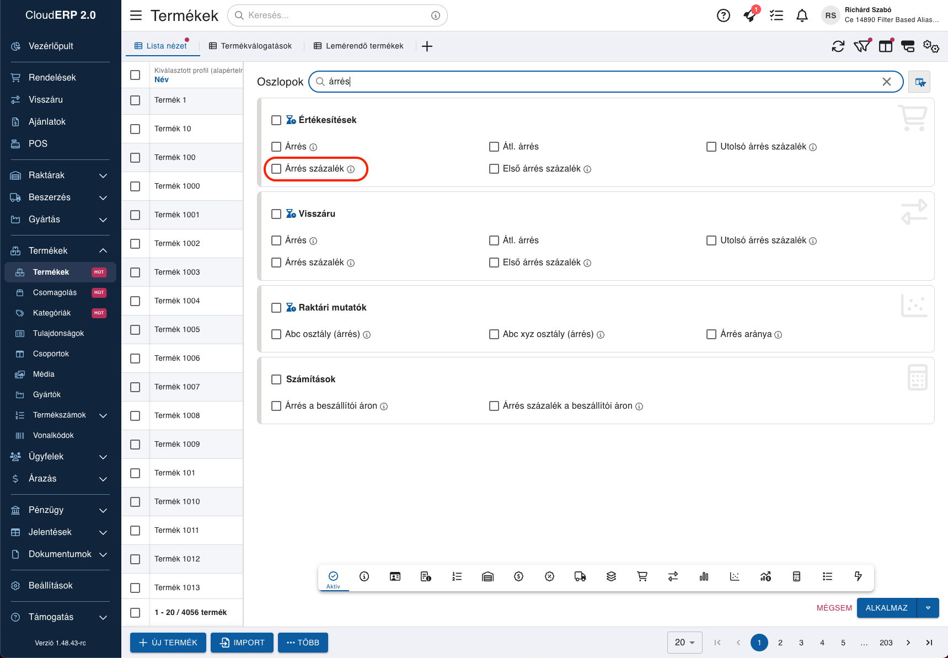The height and width of the screenshot is (658, 948).
Task: Click the ÚJ TERMÉK button
Action: coord(168,643)
